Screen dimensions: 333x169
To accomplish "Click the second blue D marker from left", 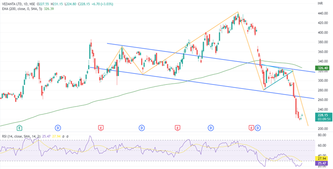I will [142, 128].
